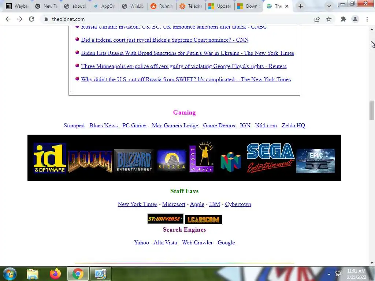Open the PC Gamer link
Screen dimensions: 375x281
click(x=135, y=125)
